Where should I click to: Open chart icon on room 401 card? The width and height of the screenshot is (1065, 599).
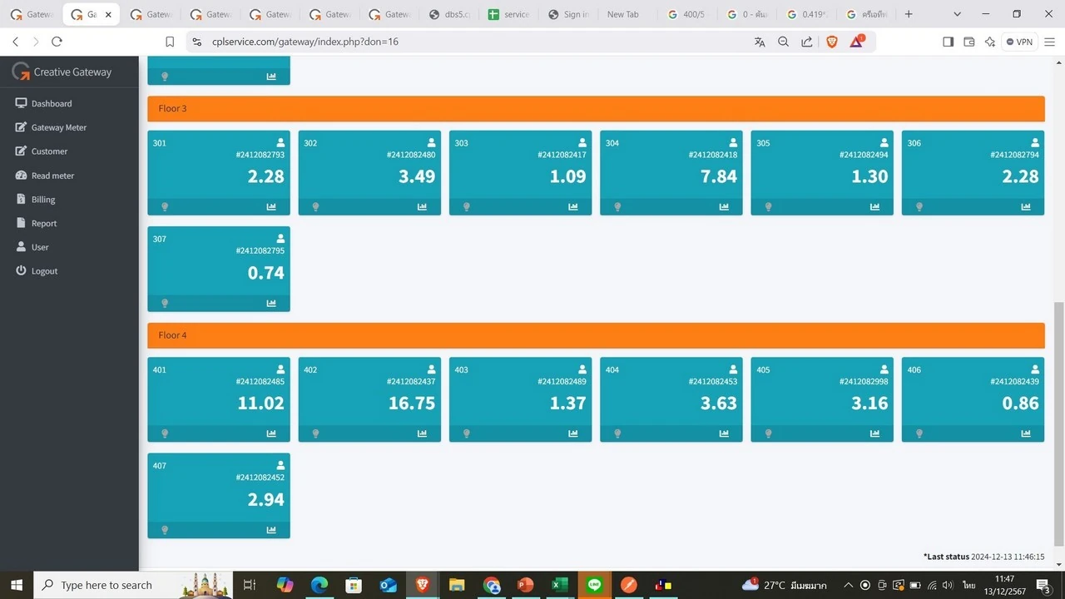[271, 433]
